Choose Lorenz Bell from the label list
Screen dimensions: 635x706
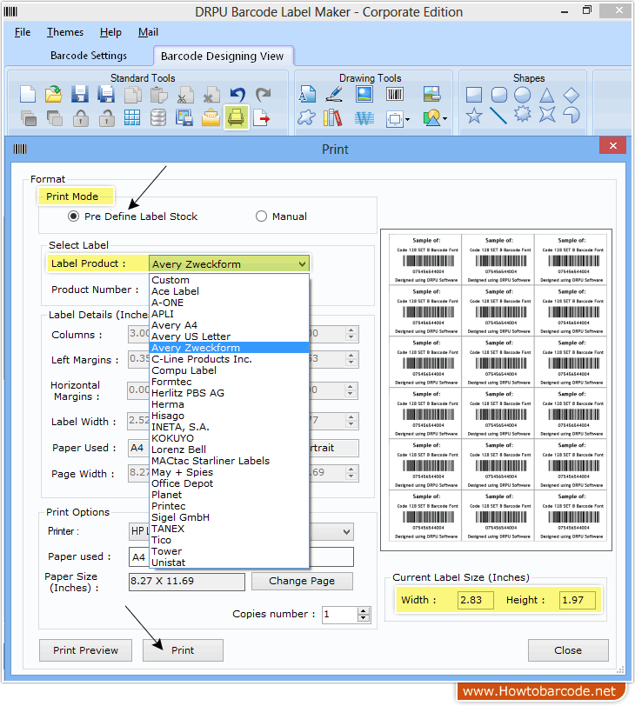pos(229,450)
